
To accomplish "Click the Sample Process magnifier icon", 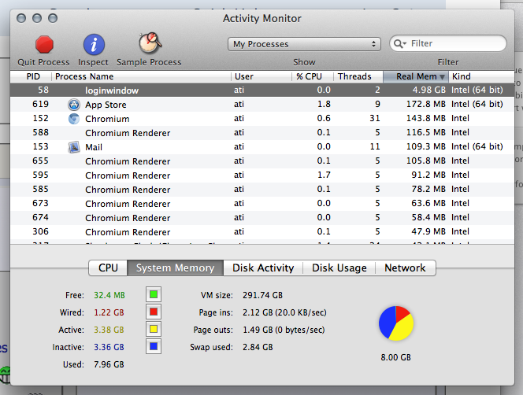I will click(x=150, y=43).
